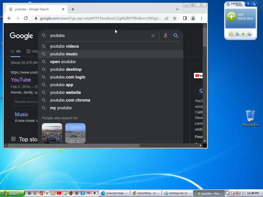
Task: Switch to WinCDEmu taskbar window
Action: tap(146, 193)
